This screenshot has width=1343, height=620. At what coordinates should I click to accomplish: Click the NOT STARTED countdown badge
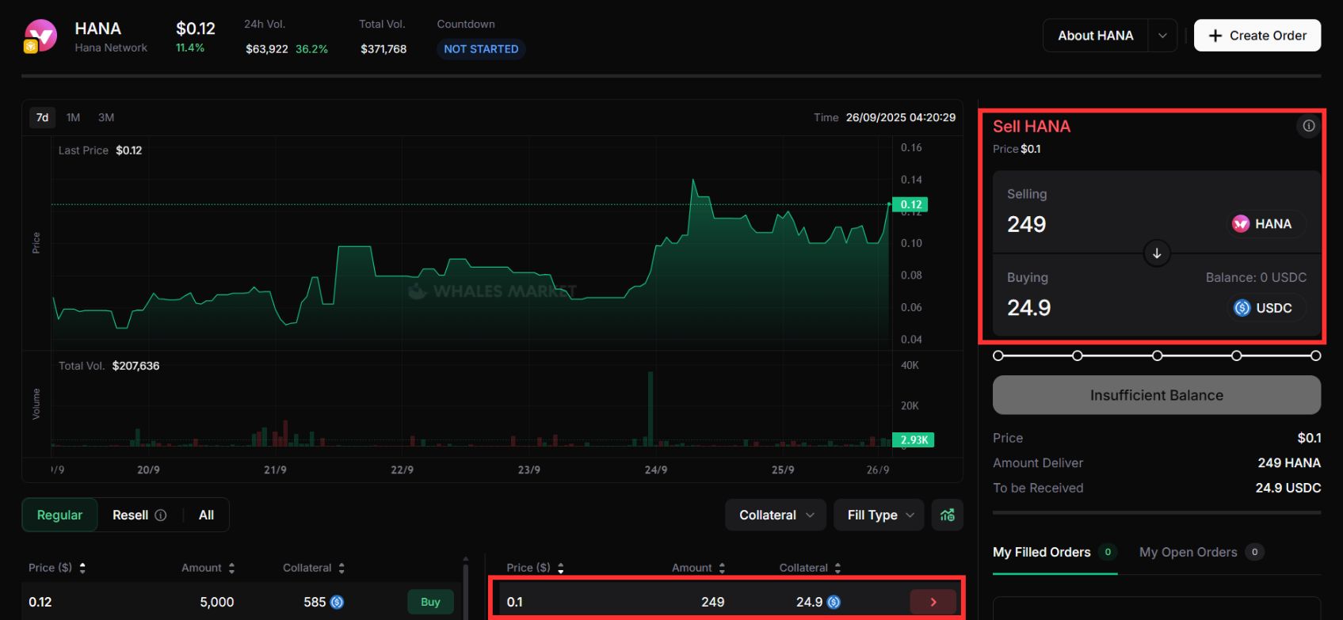[481, 49]
